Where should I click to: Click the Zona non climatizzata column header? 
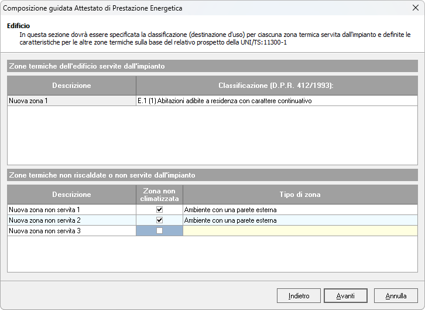coord(159,195)
